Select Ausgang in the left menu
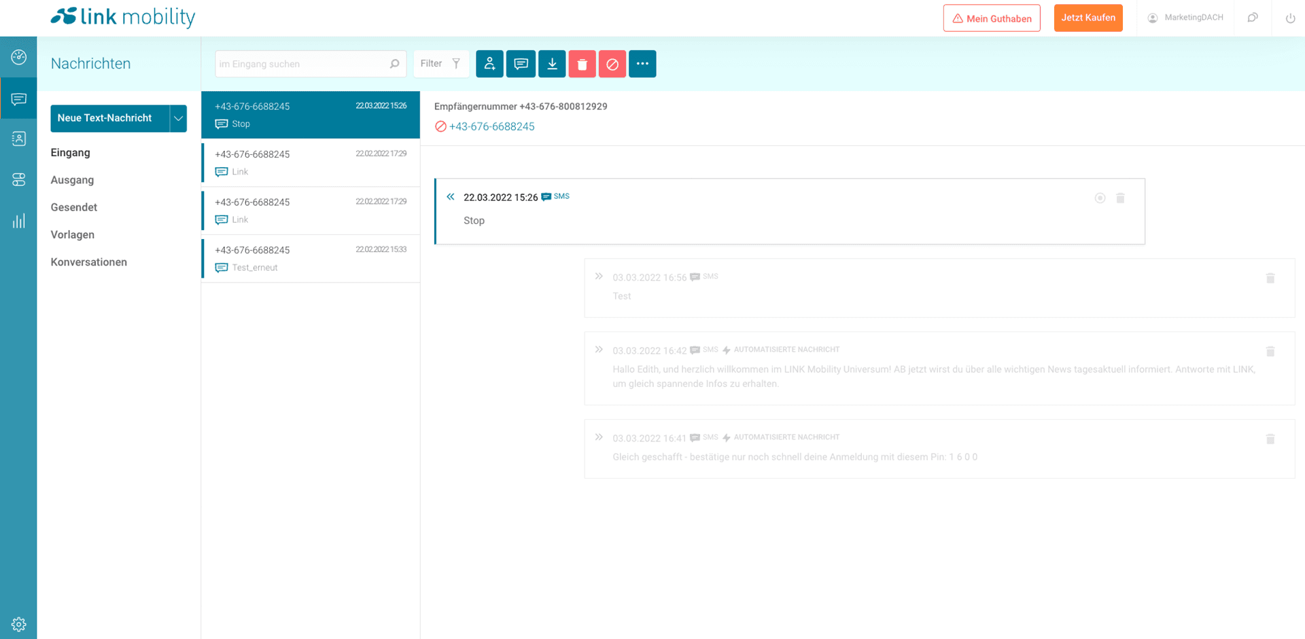 pos(72,180)
